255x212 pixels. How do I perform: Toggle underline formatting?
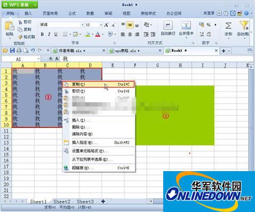click(x=56, y=34)
